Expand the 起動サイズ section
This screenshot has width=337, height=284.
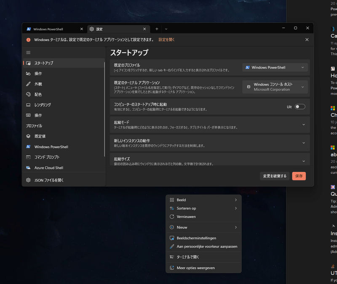tap(210, 159)
